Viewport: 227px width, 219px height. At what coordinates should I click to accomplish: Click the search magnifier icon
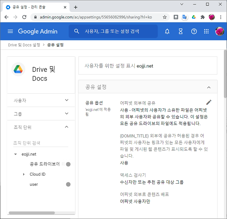(77, 31)
